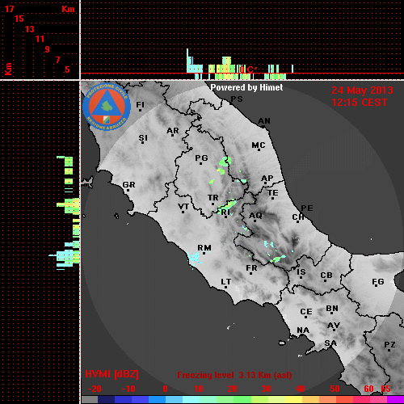
Task: Click the '40' dBZ scale value
Action: click(x=300, y=389)
